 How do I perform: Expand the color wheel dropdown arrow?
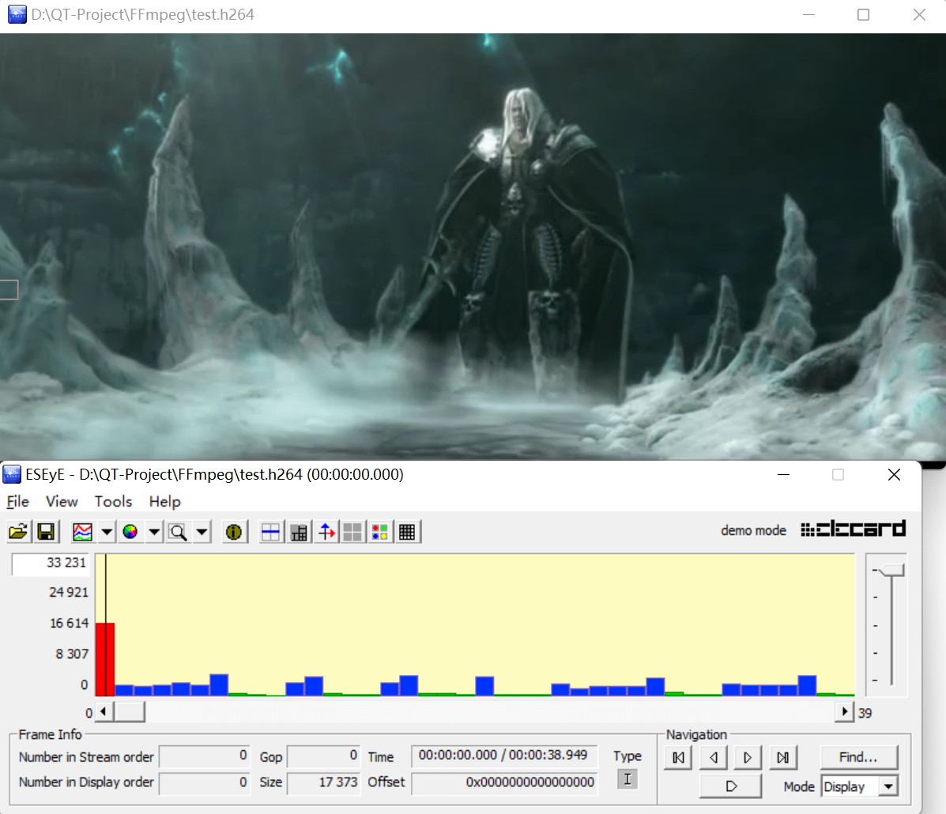pyautogui.click(x=154, y=532)
